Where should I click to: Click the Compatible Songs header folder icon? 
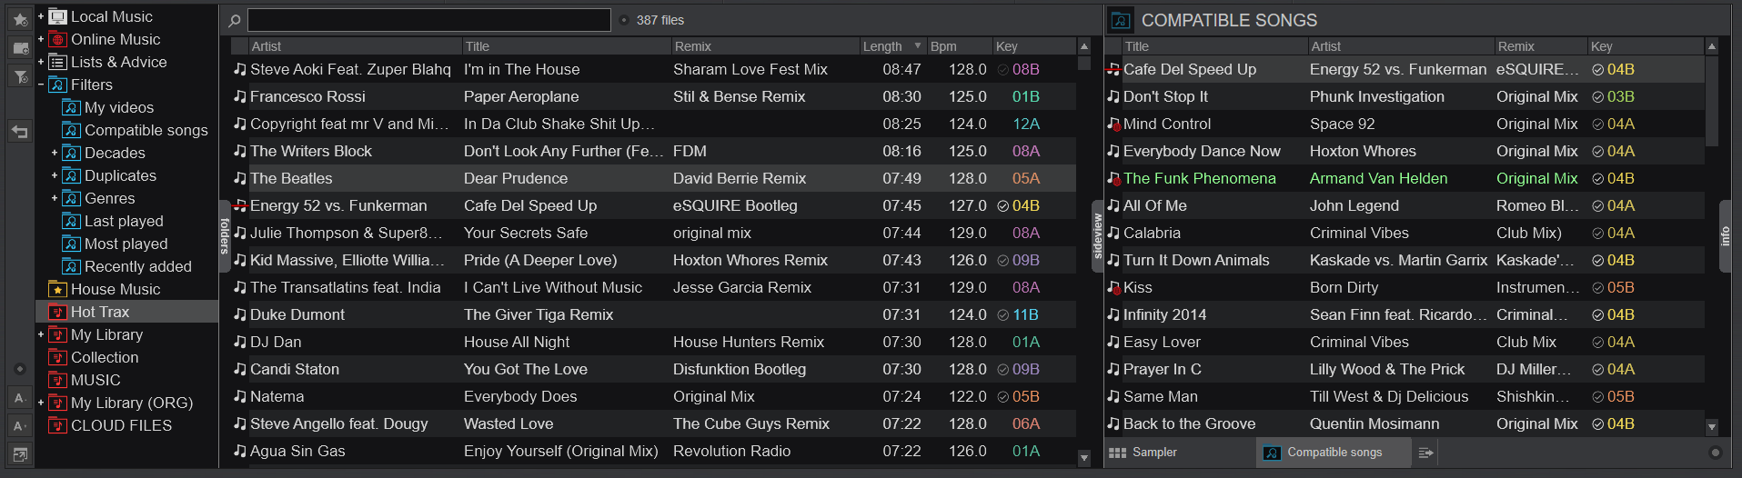(1121, 20)
